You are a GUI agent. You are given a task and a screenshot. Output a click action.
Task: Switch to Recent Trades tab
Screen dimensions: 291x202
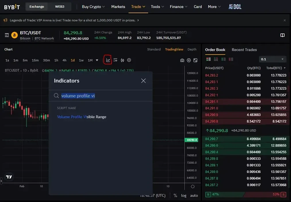[x=244, y=50]
